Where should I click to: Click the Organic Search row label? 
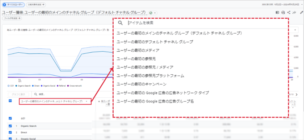pos(29,126)
